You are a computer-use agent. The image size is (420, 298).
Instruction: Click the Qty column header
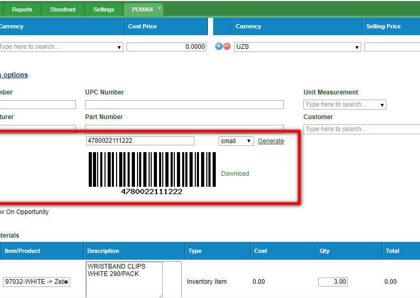coord(349,251)
